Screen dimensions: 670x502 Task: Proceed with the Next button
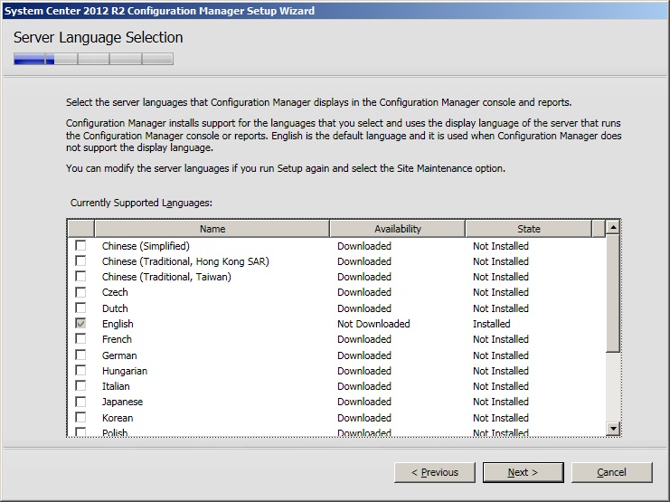pyautogui.click(x=523, y=472)
